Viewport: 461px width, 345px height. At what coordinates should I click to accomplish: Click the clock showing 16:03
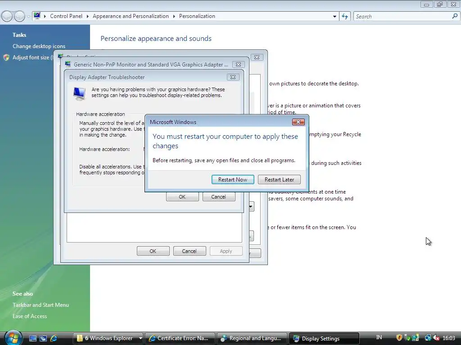pyautogui.click(x=449, y=338)
